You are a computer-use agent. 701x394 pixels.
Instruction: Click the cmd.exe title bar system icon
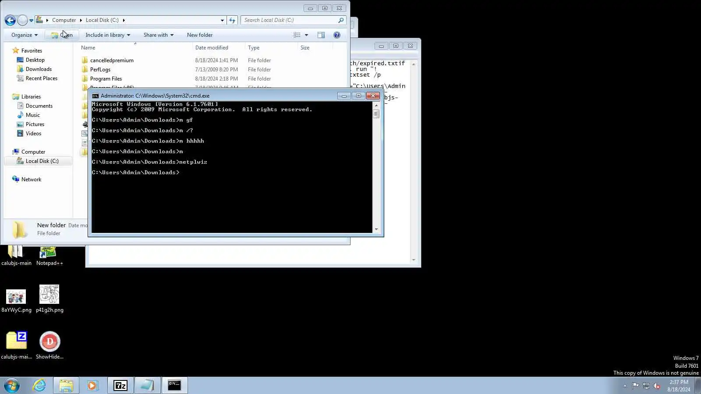95,96
